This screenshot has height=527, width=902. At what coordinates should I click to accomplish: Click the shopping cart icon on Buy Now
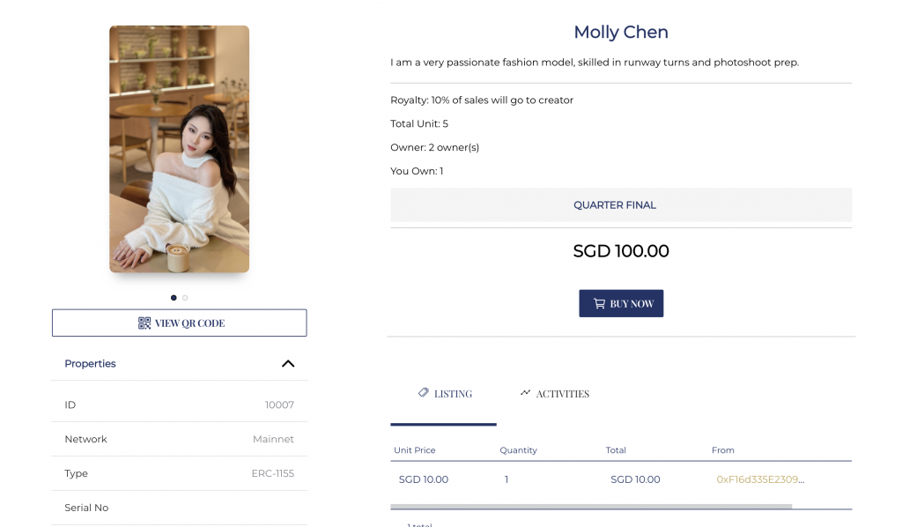coord(599,303)
